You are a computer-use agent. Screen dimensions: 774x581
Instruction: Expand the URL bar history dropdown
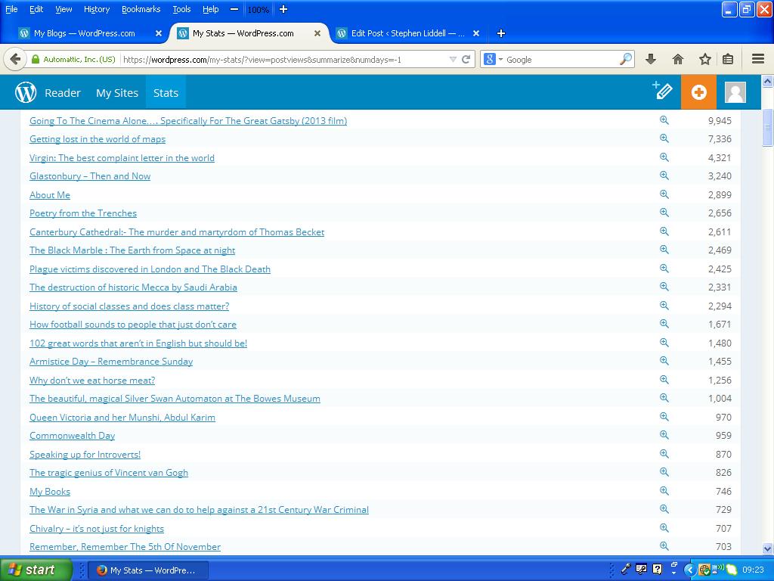(x=453, y=59)
